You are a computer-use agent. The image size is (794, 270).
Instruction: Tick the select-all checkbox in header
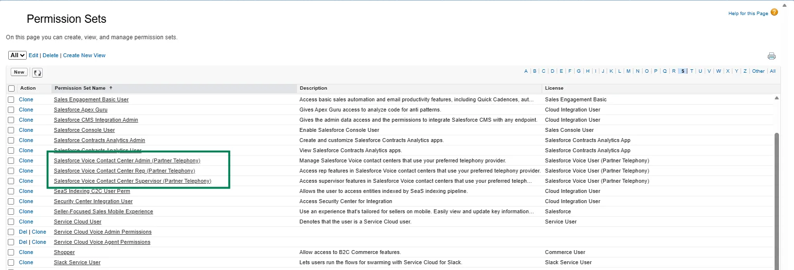tap(11, 89)
